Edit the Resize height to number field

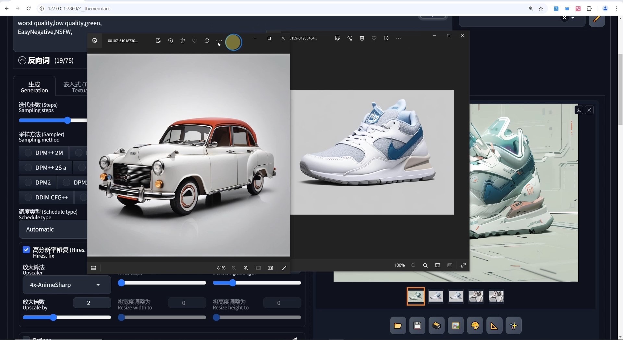(282, 303)
